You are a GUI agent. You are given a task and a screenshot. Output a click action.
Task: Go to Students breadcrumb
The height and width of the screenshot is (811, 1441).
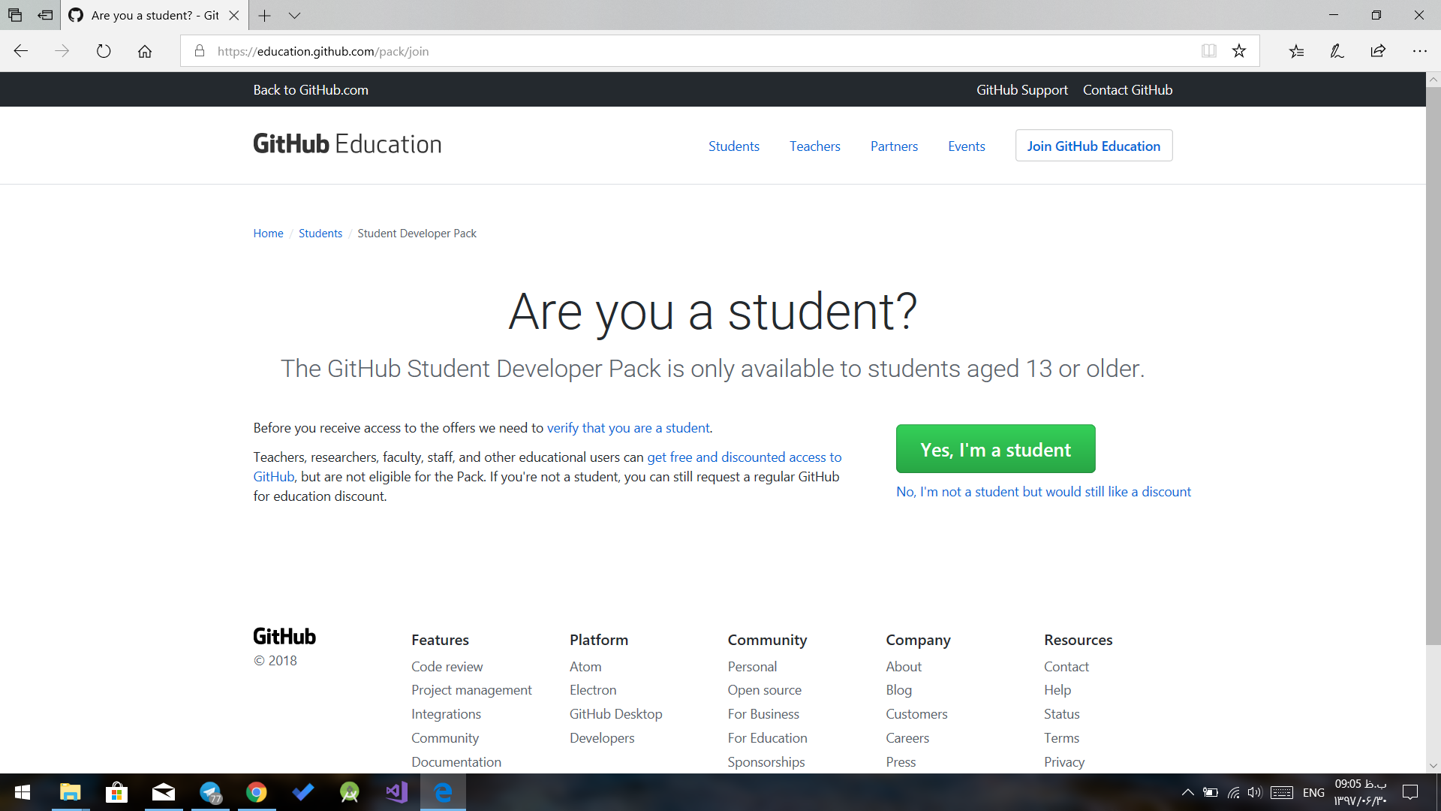320,234
